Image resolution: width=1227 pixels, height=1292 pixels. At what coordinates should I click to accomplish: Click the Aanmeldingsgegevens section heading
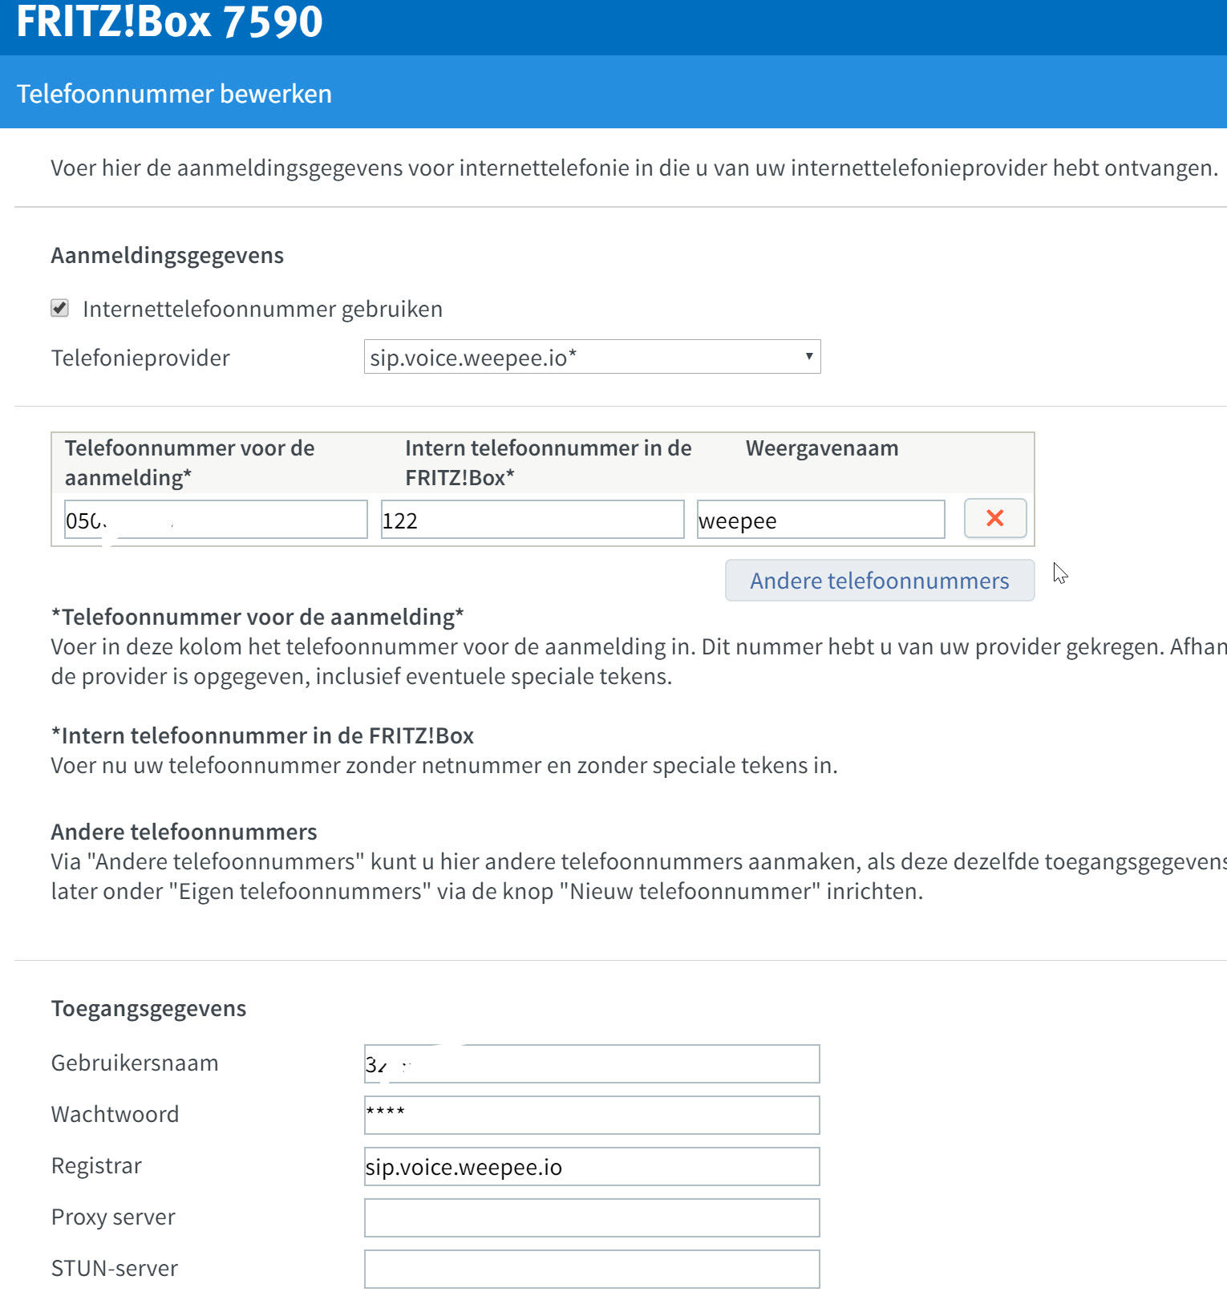(x=167, y=255)
